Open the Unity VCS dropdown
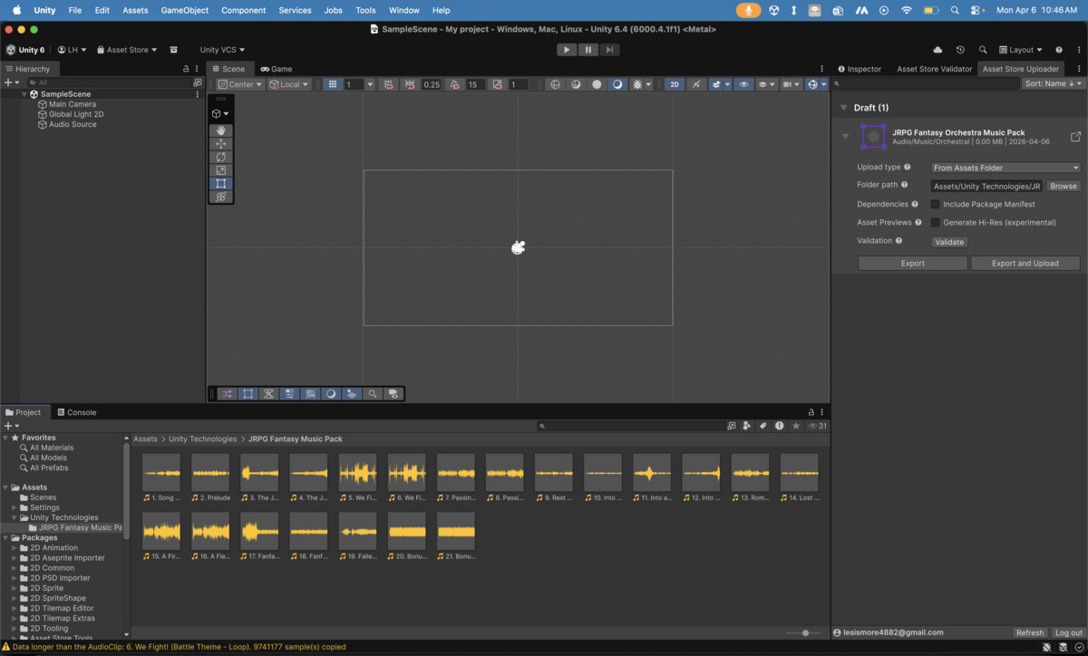The width and height of the screenshot is (1088, 656). tap(223, 50)
